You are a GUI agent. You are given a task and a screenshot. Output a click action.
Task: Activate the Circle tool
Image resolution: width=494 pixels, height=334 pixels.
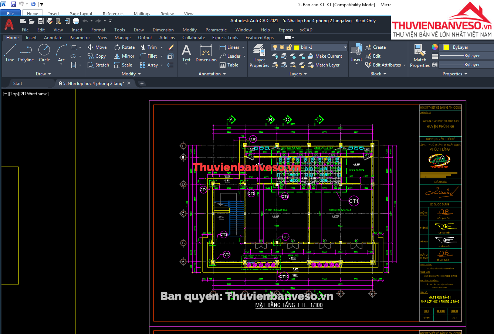[x=44, y=53]
